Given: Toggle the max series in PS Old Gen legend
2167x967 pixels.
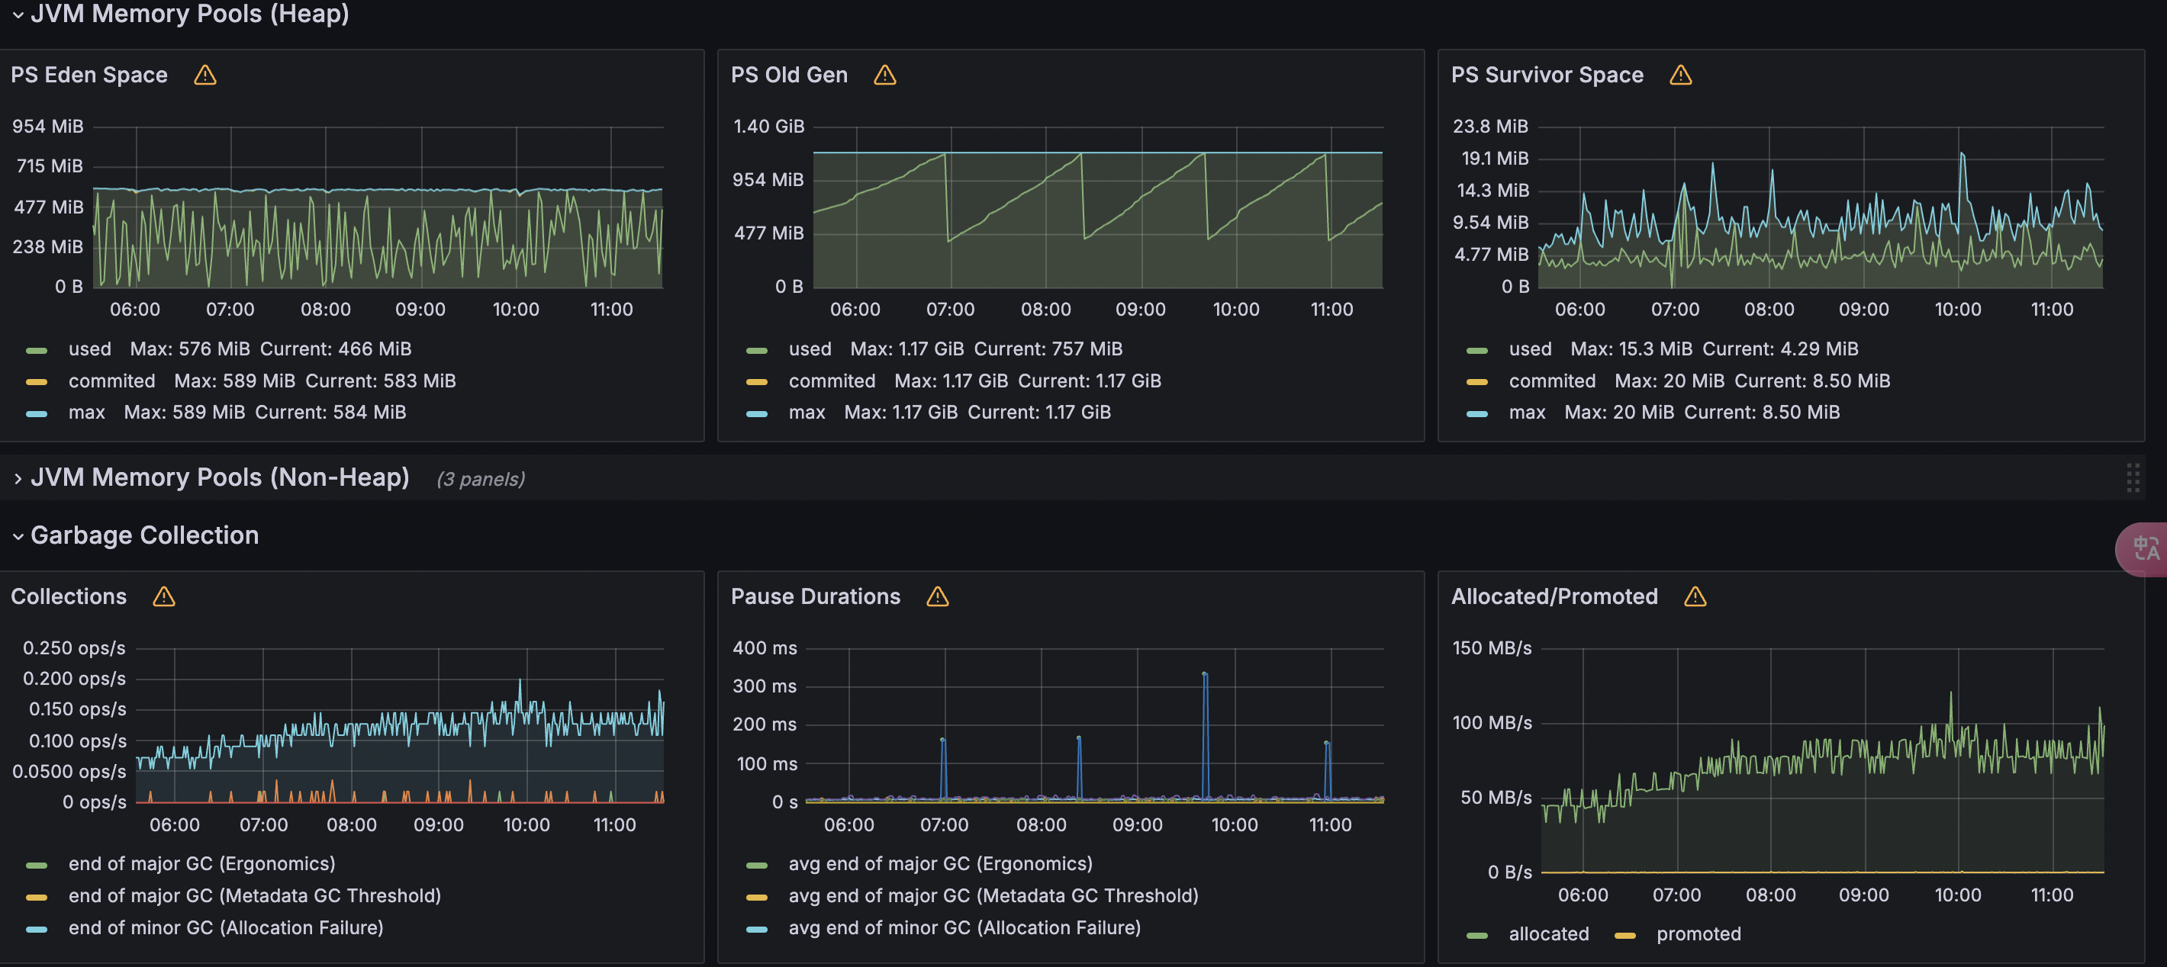Looking at the screenshot, I should click(807, 412).
